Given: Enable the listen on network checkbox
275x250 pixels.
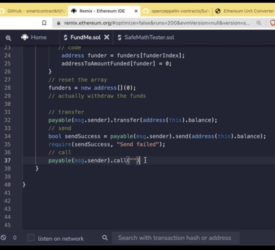Looking at the screenshot, I should coord(30,238).
